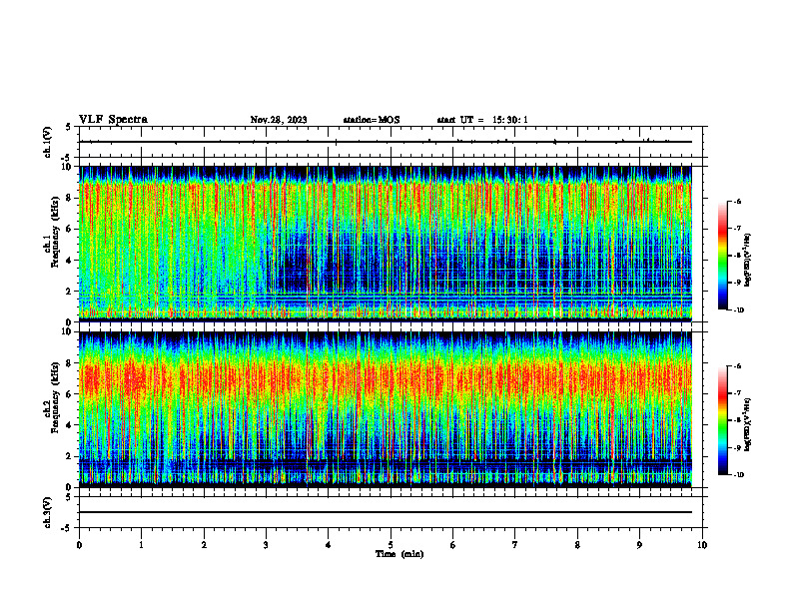Click the ch.1(V) axis label
Screen dimensions: 791x611
click(47, 142)
